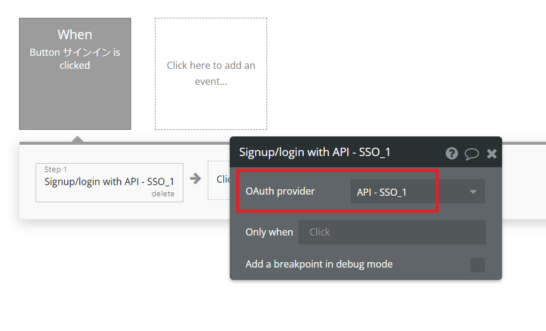Close the Signup/login with API panel
Screen dimensions: 546x331
[491, 154]
